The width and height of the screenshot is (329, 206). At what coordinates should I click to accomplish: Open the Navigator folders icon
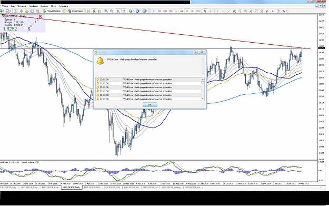[27, 11]
